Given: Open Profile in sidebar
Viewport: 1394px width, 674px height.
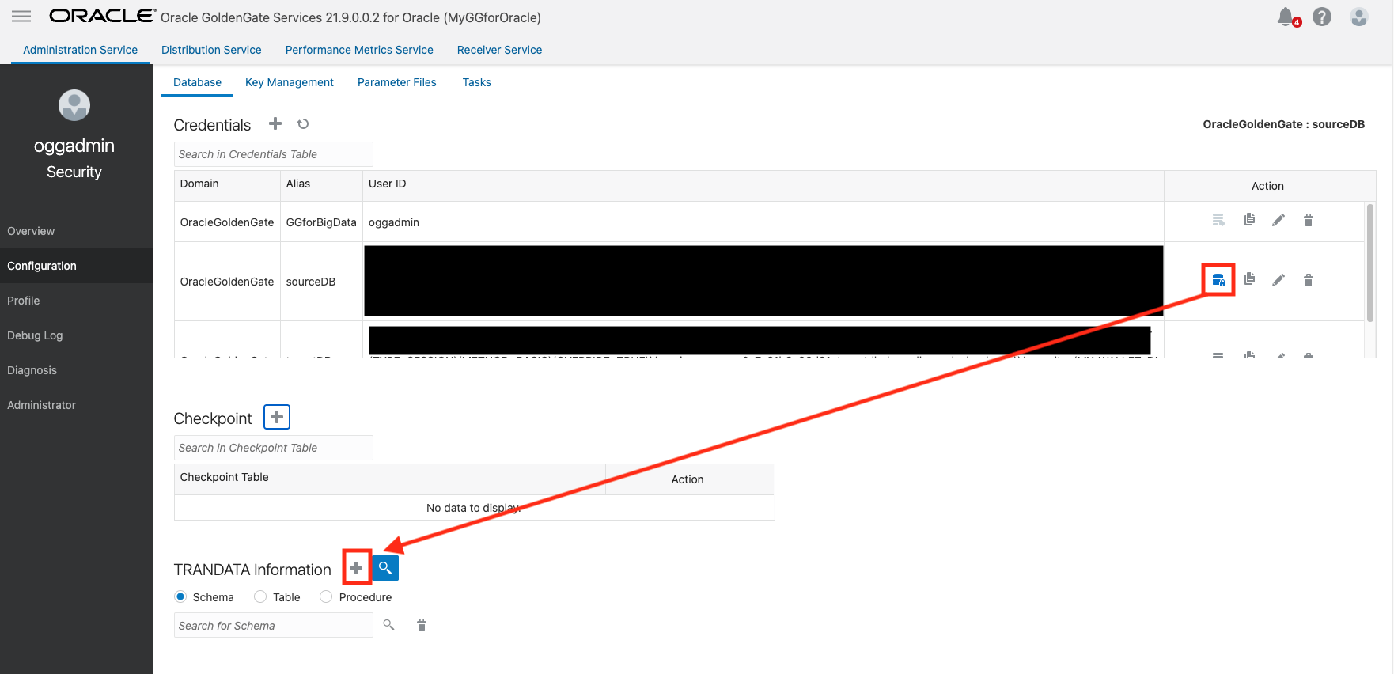Looking at the screenshot, I should click(x=77, y=301).
